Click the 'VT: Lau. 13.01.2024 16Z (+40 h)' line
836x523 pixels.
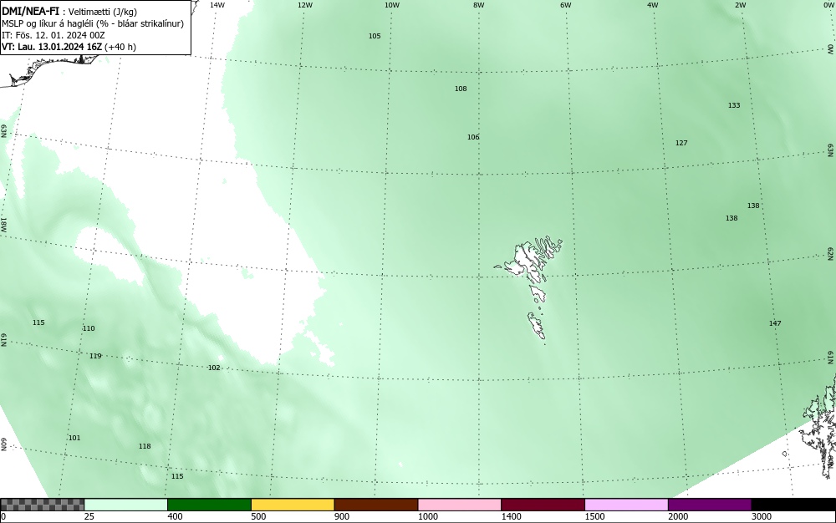click(69, 47)
